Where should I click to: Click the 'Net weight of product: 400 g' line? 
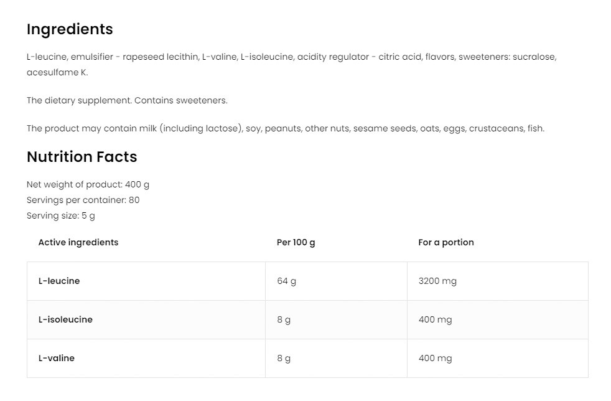(x=88, y=184)
